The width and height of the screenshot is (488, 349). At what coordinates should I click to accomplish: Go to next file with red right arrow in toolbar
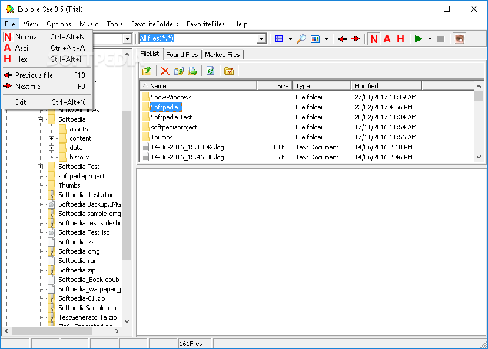pyautogui.click(x=355, y=39)
